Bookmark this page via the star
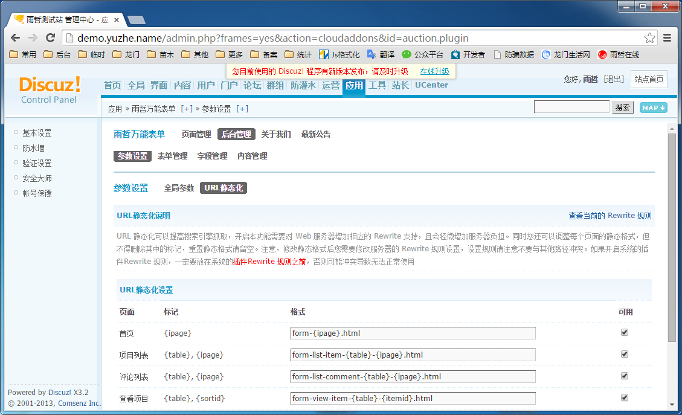682x415 pixels. click(x=649, y=37)
